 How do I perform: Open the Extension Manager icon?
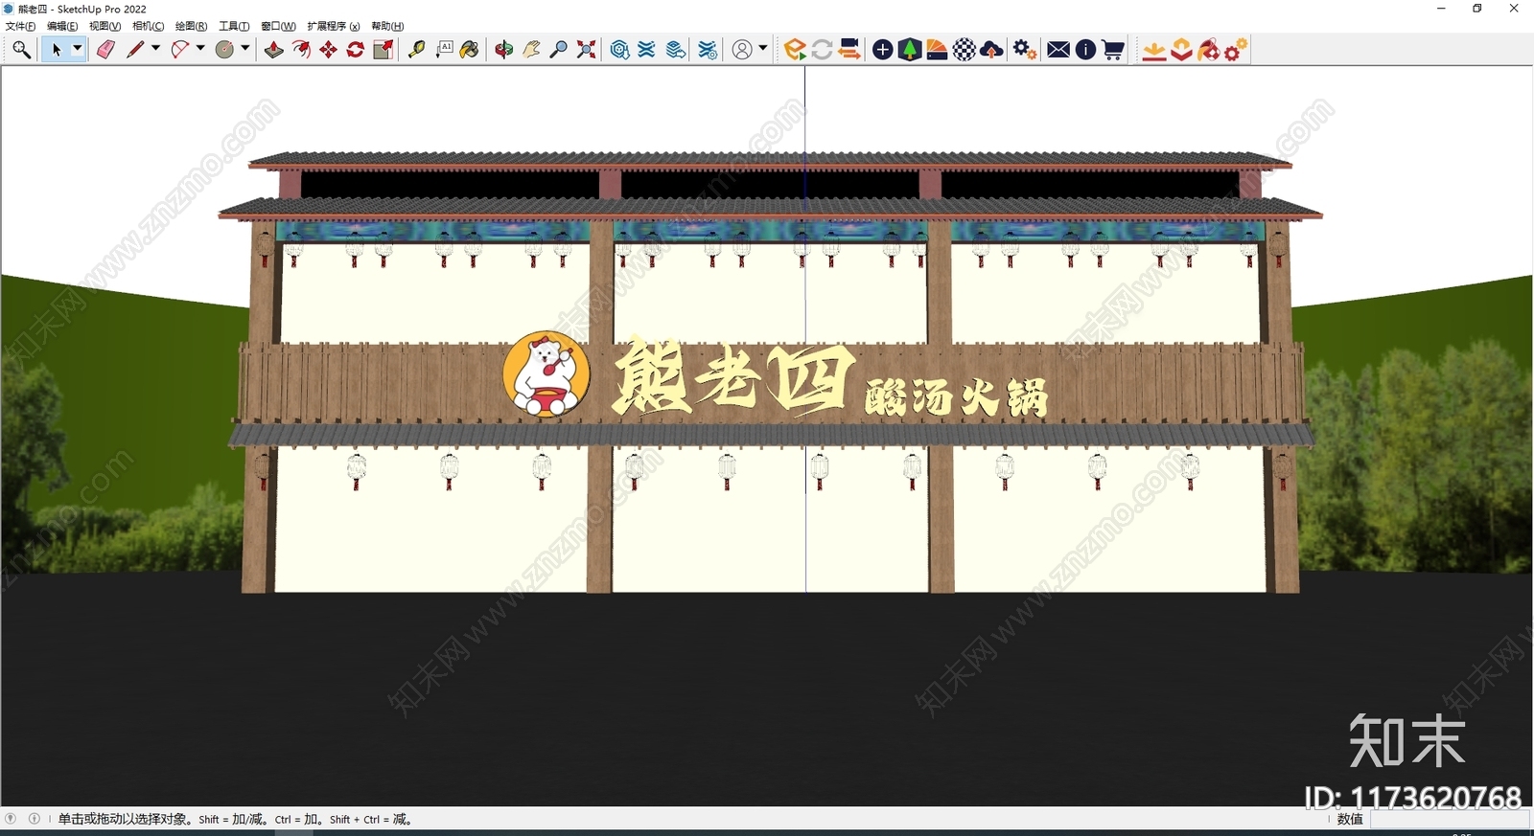pyautogui.click(x=708, y=50)
